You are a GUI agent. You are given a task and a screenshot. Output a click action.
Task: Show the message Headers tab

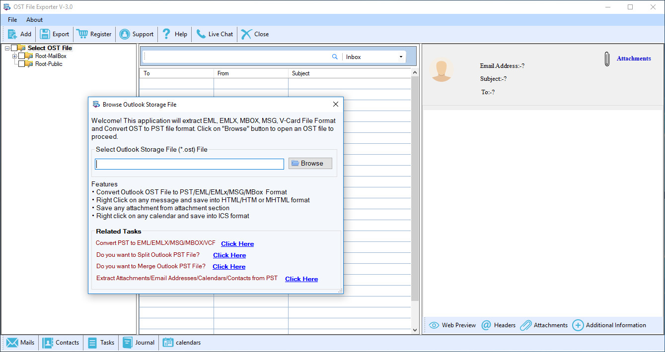[499, 325]
